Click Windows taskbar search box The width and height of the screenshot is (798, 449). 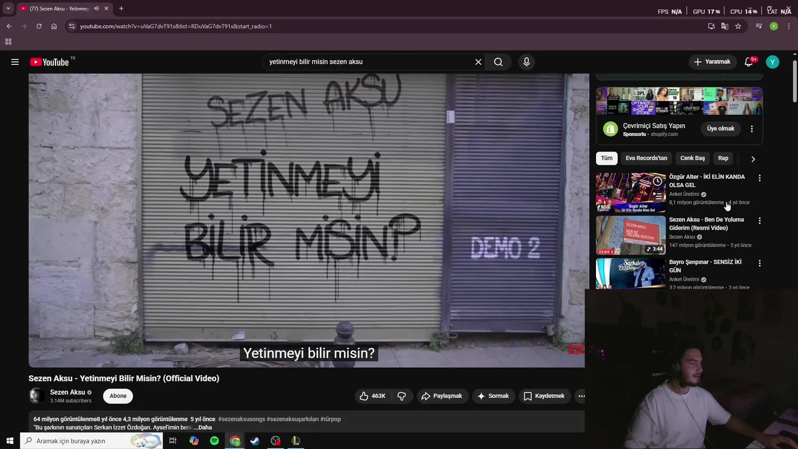click(x=91, y=441)
